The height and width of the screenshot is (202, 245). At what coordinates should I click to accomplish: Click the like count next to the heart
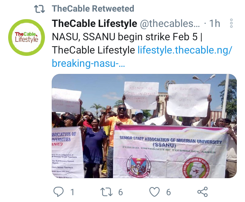[168, 192]
